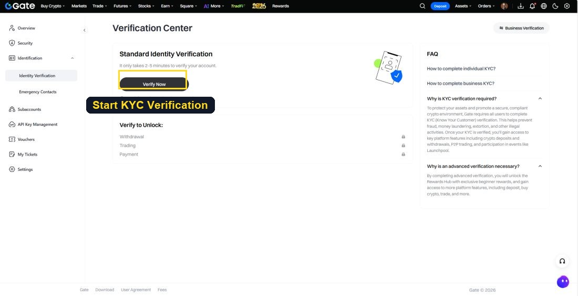Image resolution: width=578 pixels, height=296 pixels.
Task: Open the Square dropdown menu
Action: click(188, 6)
